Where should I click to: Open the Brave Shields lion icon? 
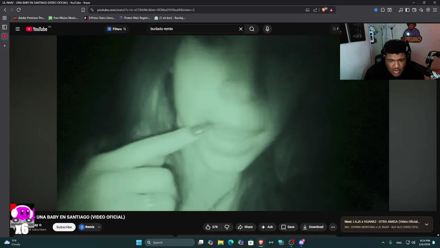coord(323,10)
